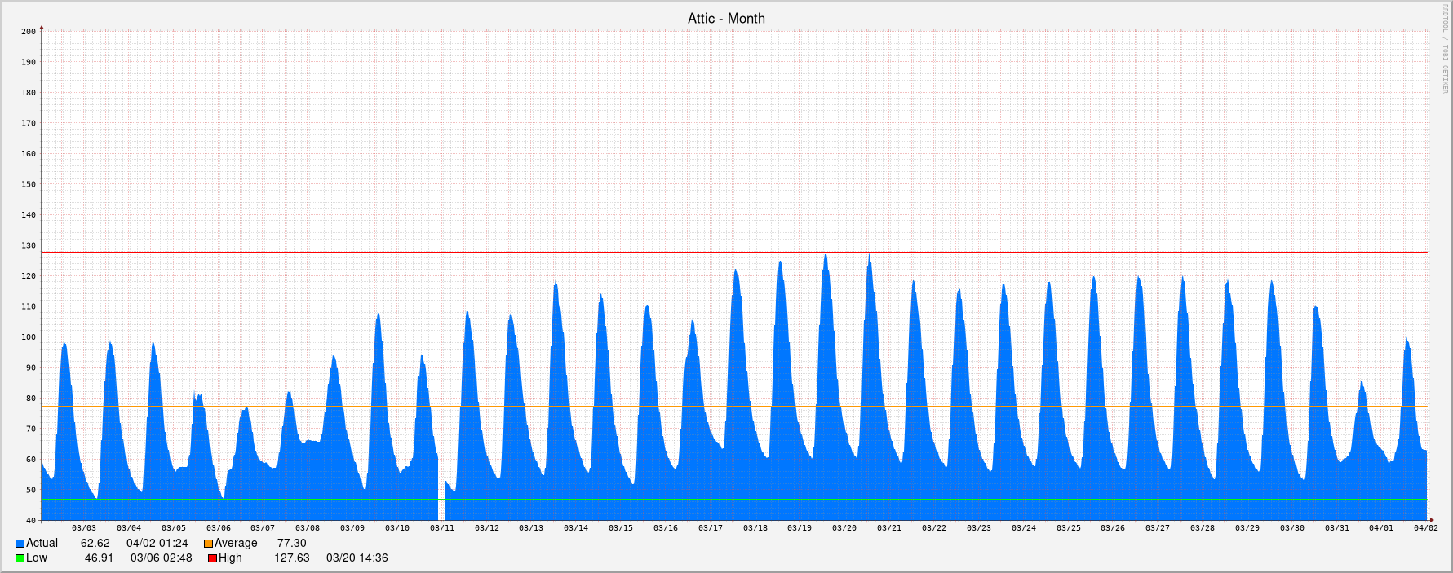Click the Low timestamp 03/06 02:48

pyautogui.click(x=162, y=558)
